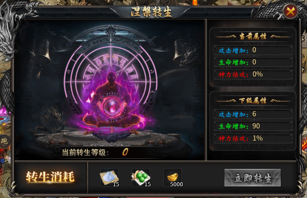The image size is (307, 198).
Task: Close the 涅槃转生 dialog
Action: 290,11
